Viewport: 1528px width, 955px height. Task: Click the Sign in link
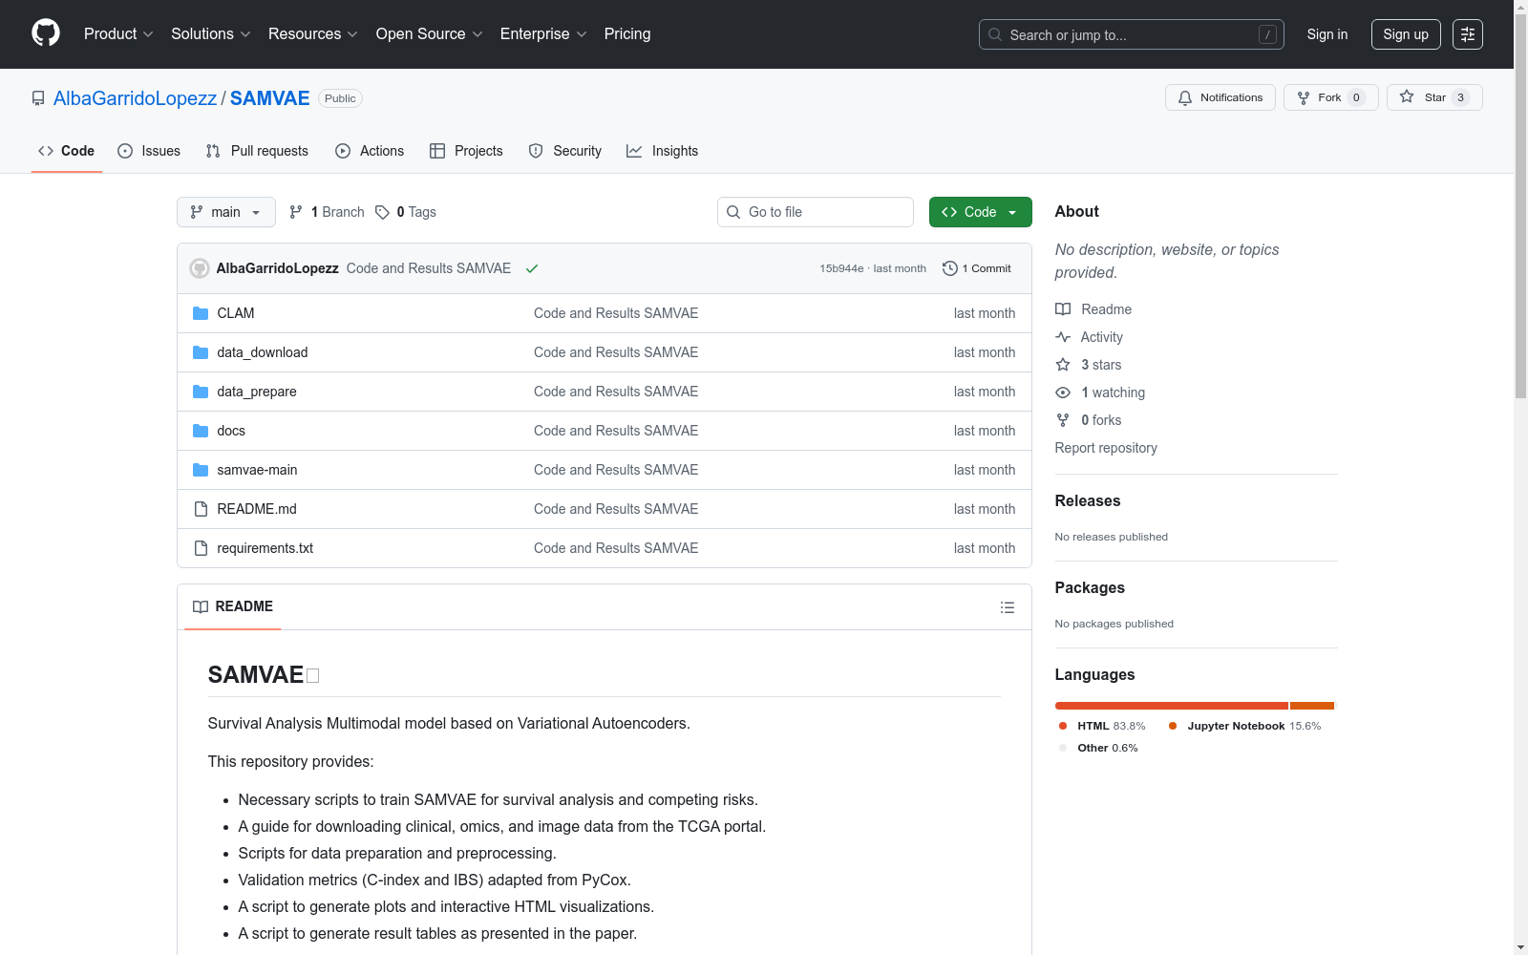(1327, 34)
